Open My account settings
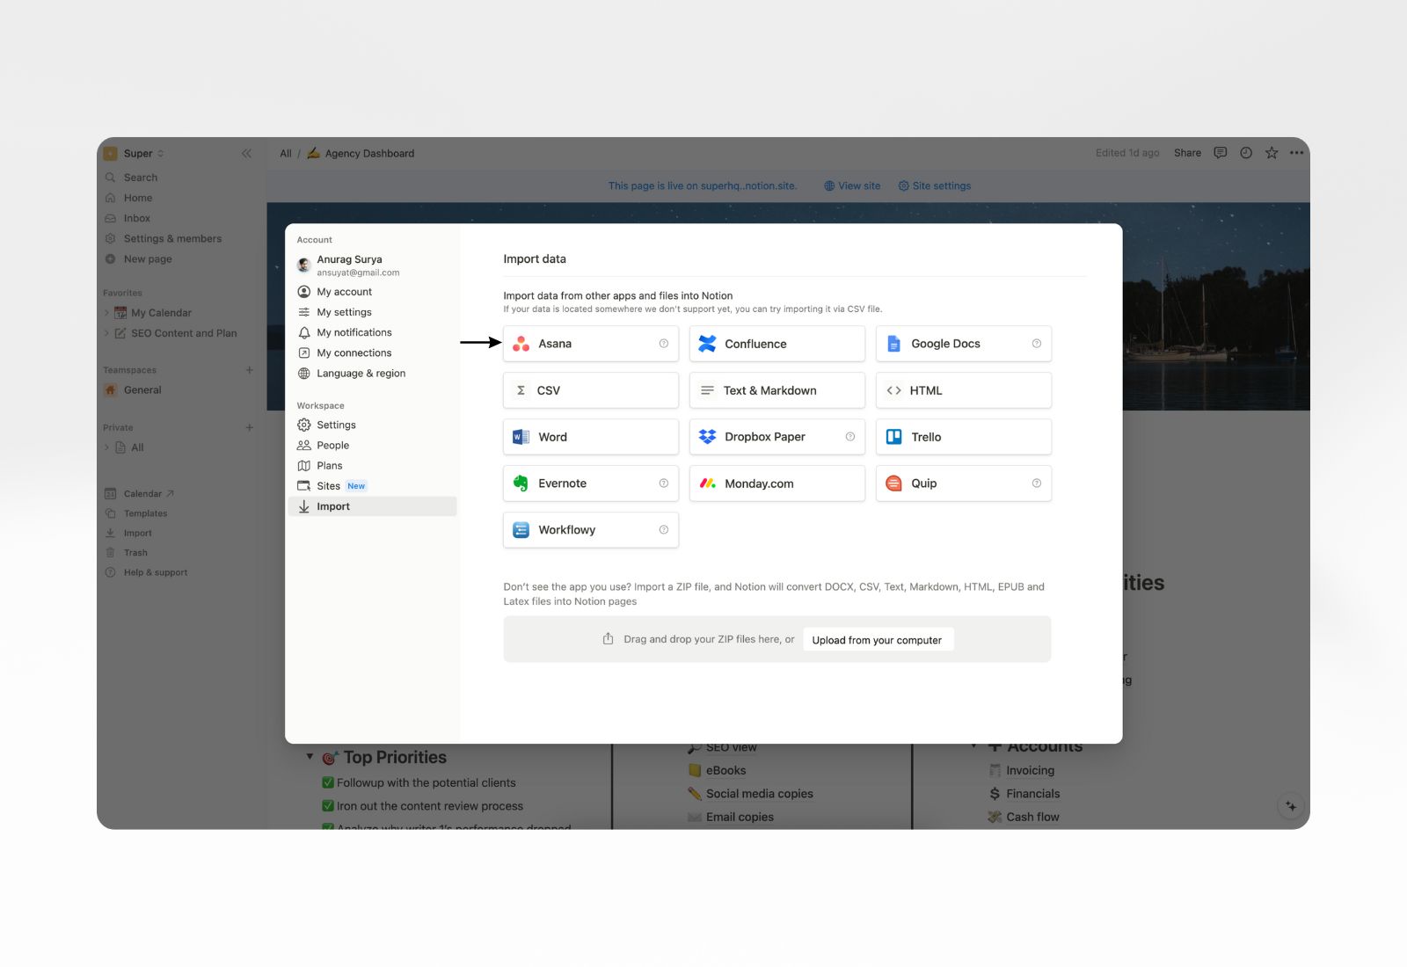The width and height of the screenshot is (1407, 967). tap(373, 292)
